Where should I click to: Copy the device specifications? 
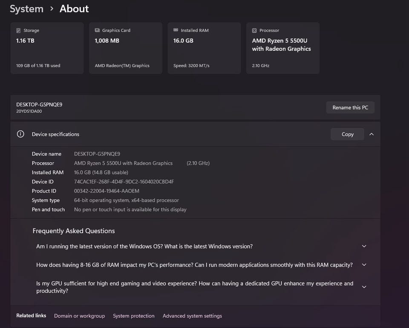[347, 134]
